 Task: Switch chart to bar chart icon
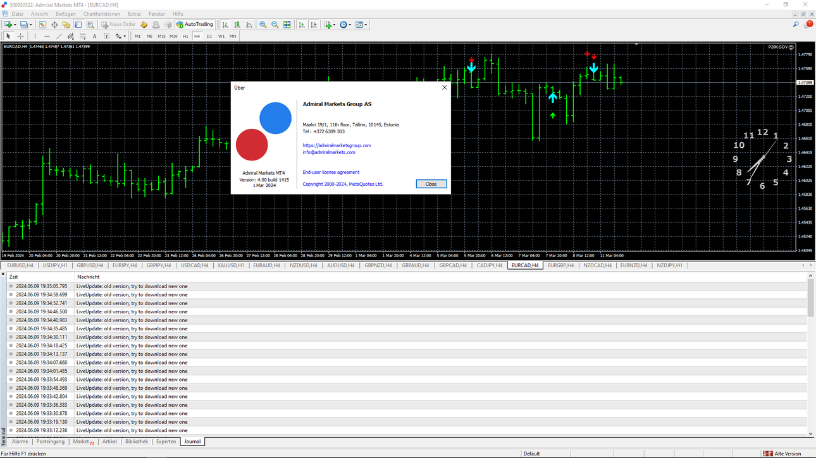pos(225,25)
